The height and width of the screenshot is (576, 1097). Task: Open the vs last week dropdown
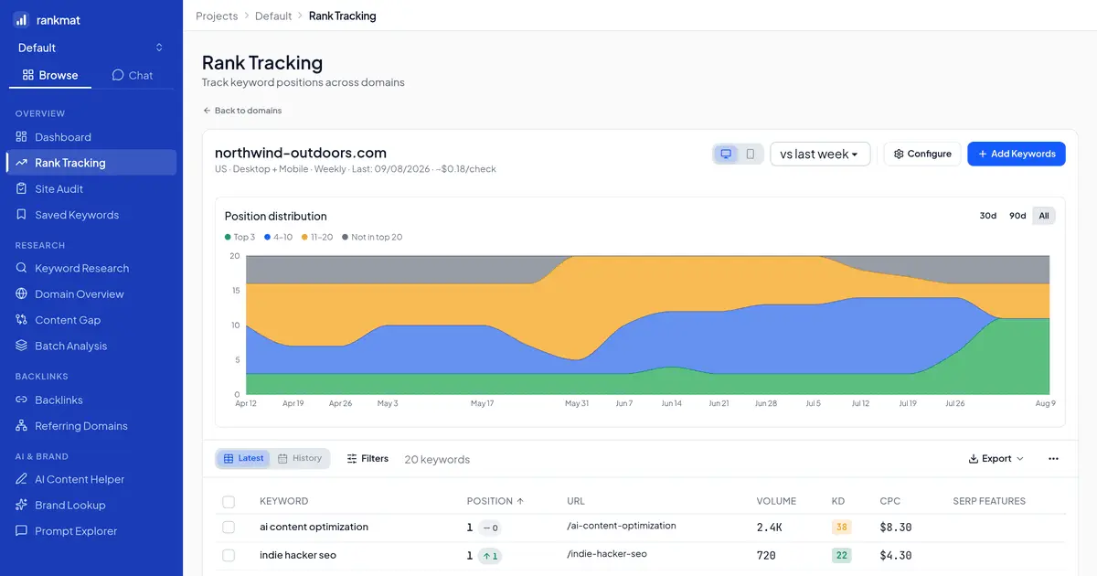tap(820, 154)
